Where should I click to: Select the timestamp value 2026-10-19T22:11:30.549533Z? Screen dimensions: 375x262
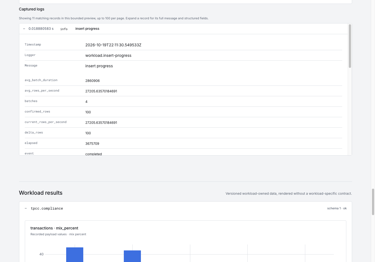point(113,45)
